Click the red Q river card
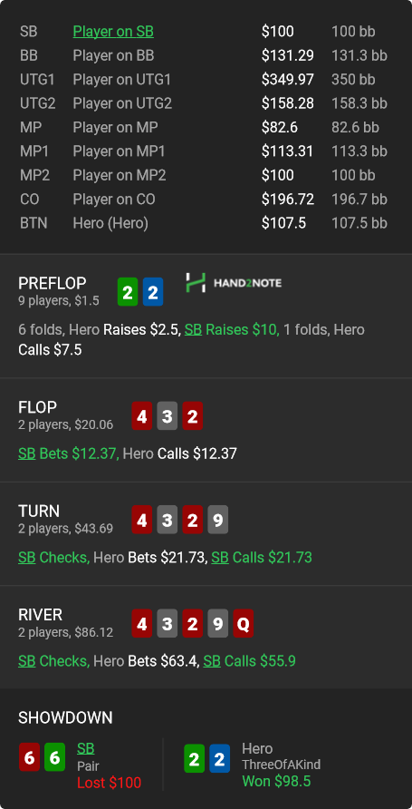 click(243, 623)
